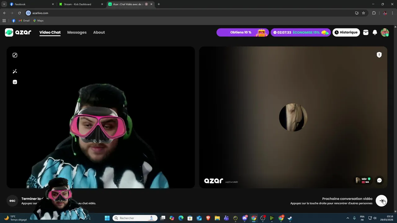The width and height of the screenshot is (397, 223).
Task: Click the report shield icon
Action: pyautogui.click(x=379, y=55)
